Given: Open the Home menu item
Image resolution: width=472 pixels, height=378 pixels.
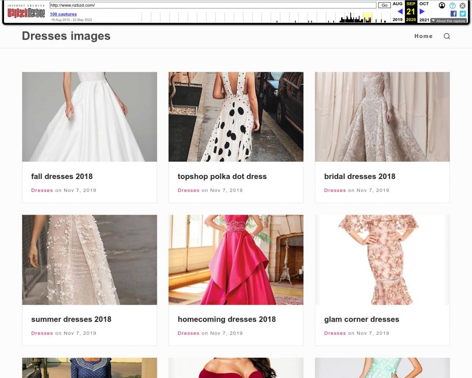Looking at the screenshot, I should coord(423,36).
